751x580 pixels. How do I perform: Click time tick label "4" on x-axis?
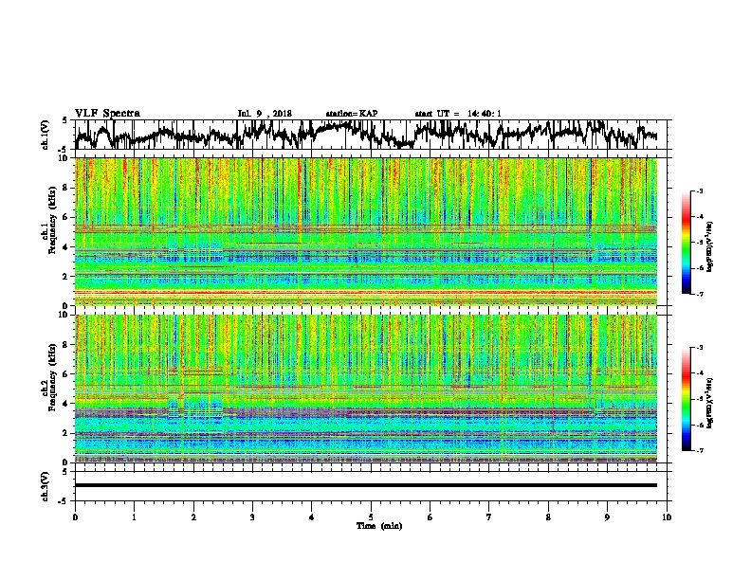tap(312, 517)
